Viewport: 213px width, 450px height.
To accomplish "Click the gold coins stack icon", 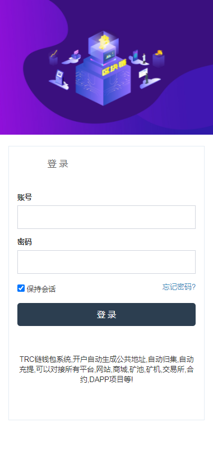I will pyautogui.click(x=159, y=58).
